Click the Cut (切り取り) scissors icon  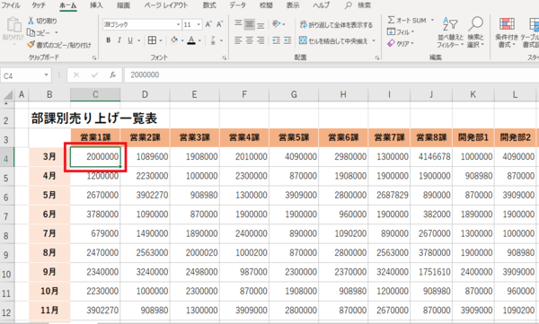(x=31, y=21)
